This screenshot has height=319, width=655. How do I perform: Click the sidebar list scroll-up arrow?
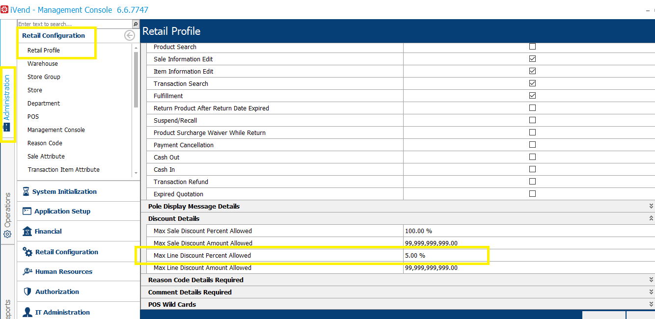(136, 48)
